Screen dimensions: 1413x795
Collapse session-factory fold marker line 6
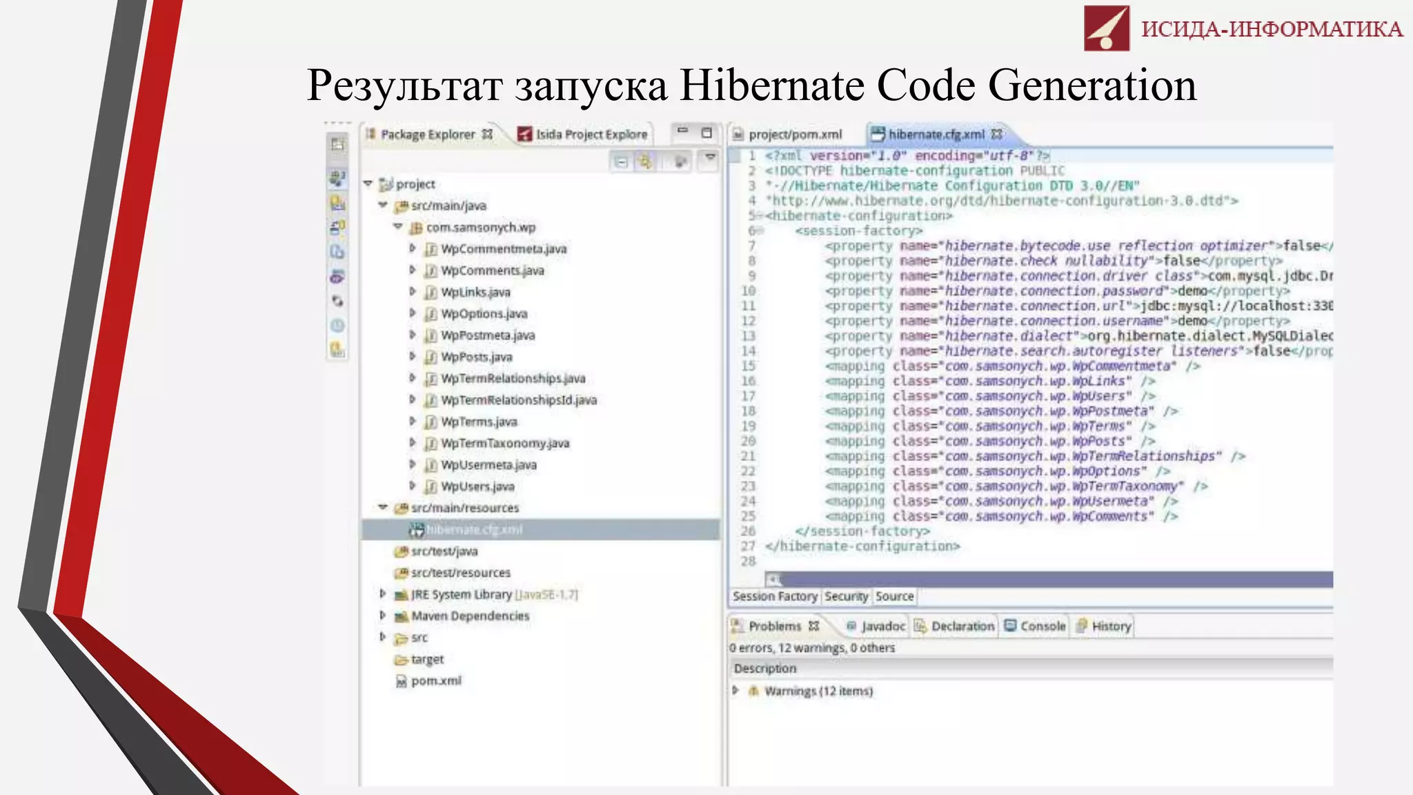click(x=760, y=230)
